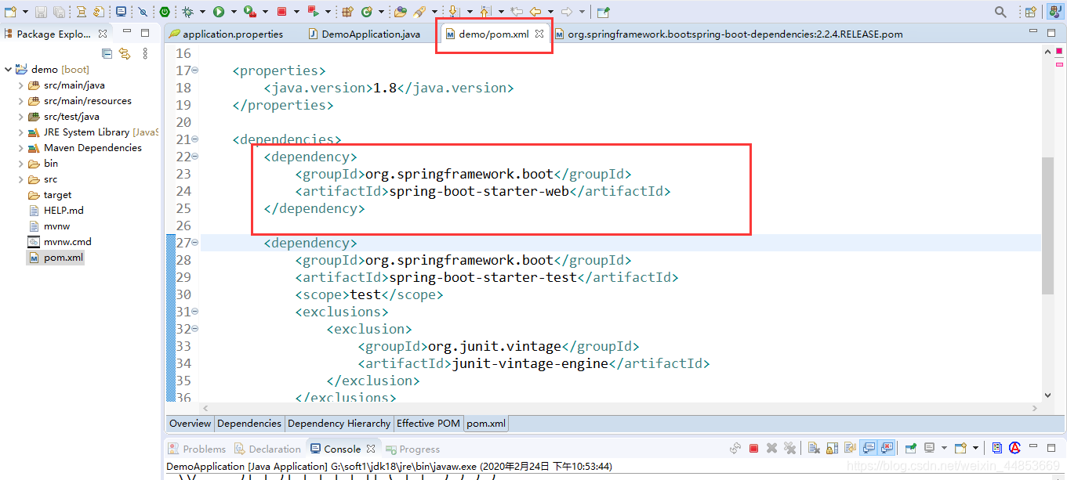The width and height of the screenshot is (1067, 480).
Task: Switch to DemoApplication.java tab
Action: (365, 34)
